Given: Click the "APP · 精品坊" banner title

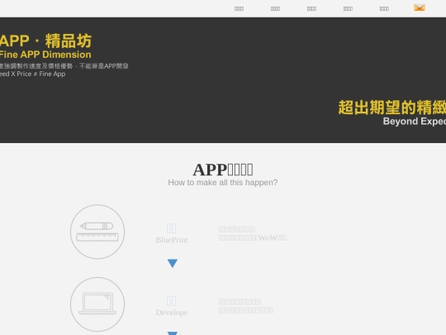Looking at the screenshot, I should coord(45,41).
